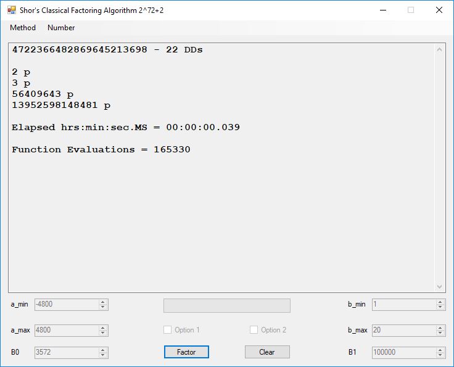This screenshot has height=367, width=454.
Task: Click the a_min value field
Action: click(67, 305)
